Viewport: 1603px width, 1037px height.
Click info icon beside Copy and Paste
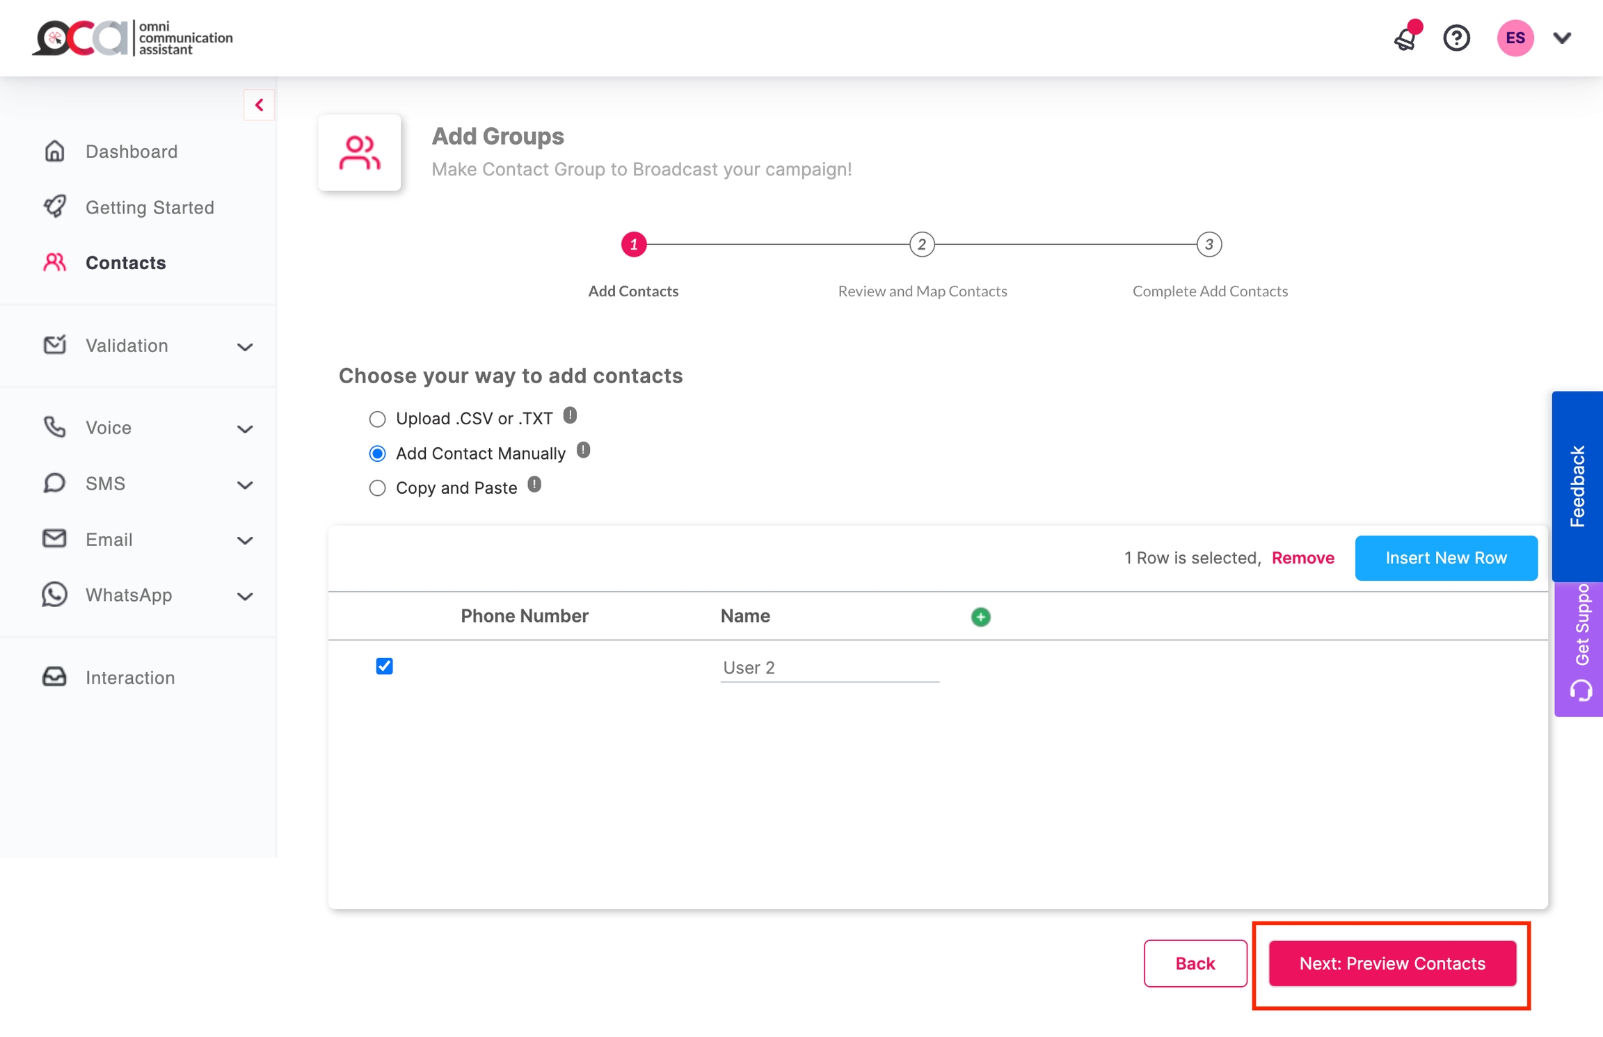click(x=534, y=485)
